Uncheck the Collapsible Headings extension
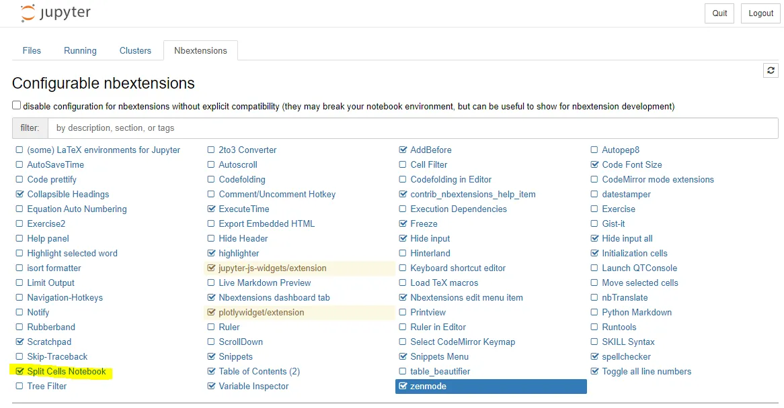 pyautogui.click(x=19, y=195)
